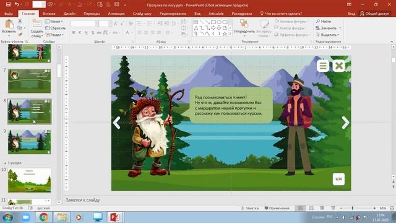Switch to the Переходы tab

tap(92, 14)
